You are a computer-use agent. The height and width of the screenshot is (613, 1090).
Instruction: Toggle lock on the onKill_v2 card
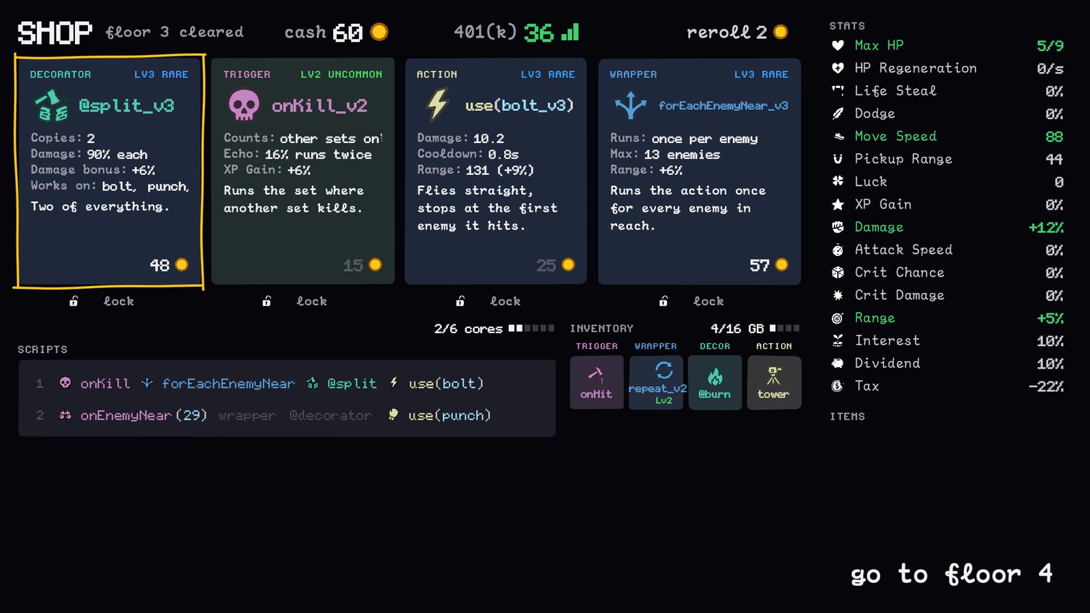tap(296, 301)
